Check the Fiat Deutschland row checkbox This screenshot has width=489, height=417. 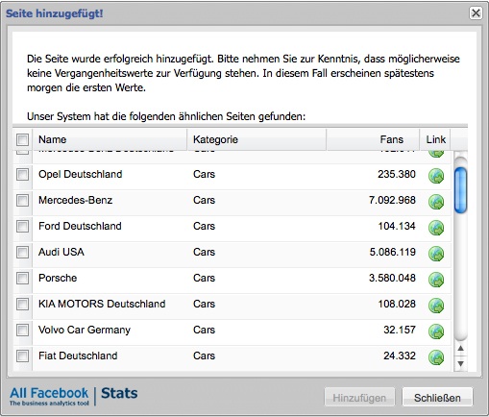pyautogui.click(x=22, y=356)
